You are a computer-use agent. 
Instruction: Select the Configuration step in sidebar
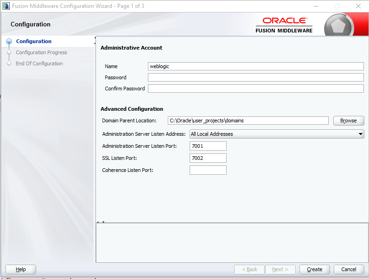tap(33, 41)
